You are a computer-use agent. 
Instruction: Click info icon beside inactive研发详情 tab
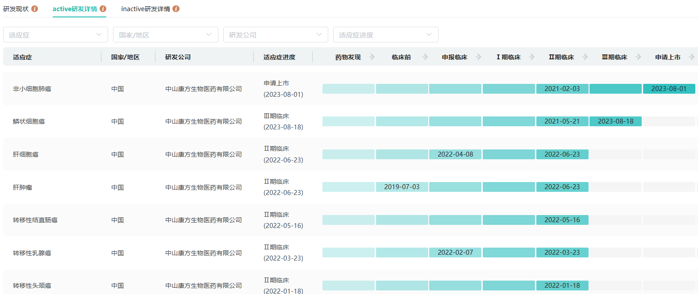(176, 9)
